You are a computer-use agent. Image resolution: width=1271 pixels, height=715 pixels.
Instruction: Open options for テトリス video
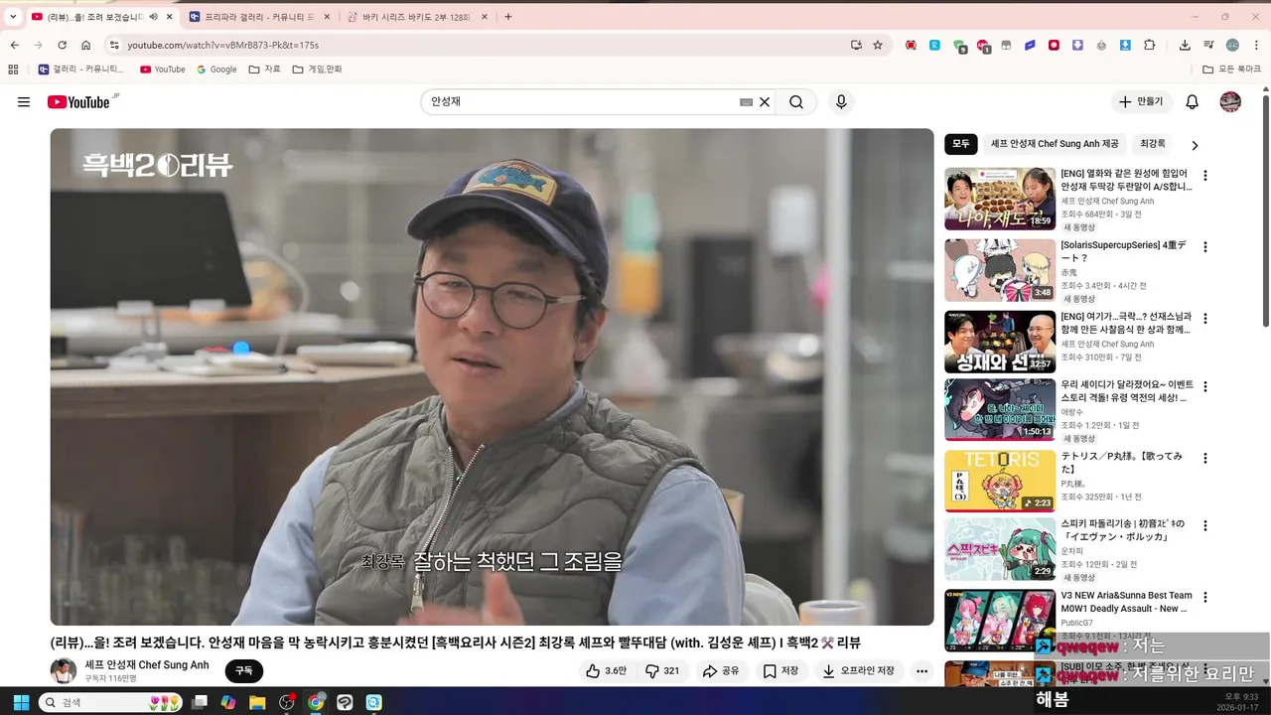click(x=1205, y=459)
